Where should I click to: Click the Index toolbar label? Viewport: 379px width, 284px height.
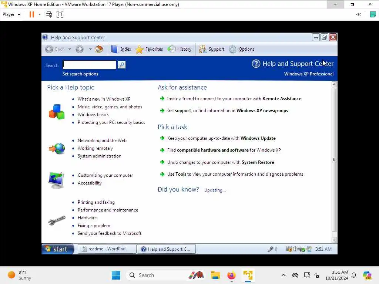pos(126,49)
